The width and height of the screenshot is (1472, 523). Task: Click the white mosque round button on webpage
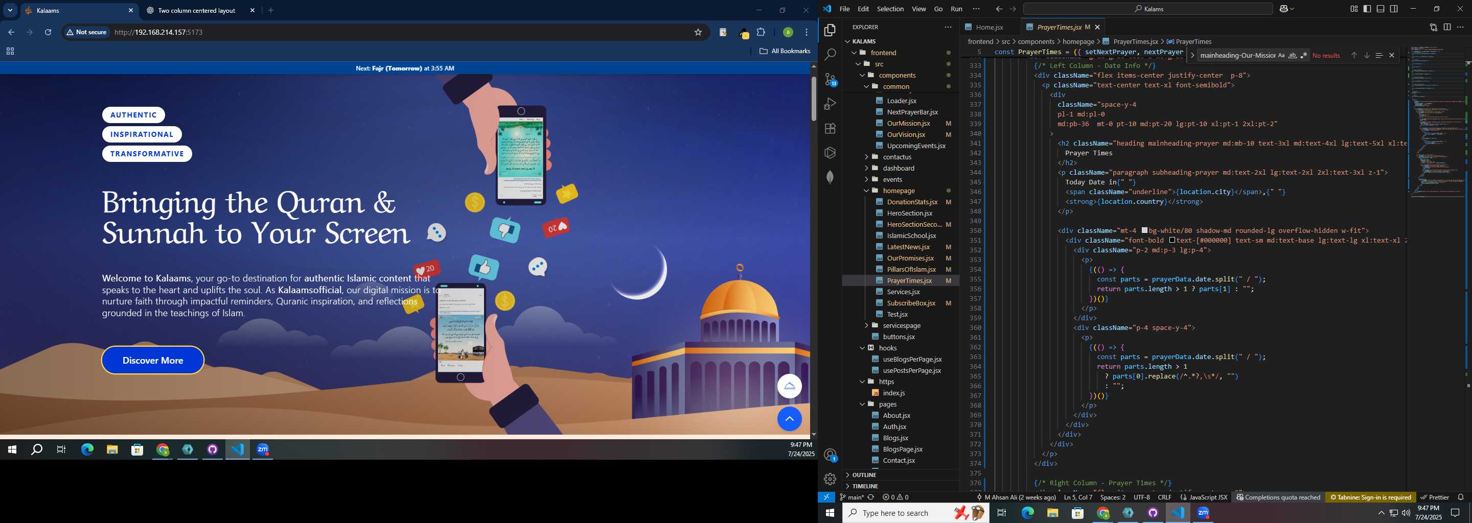click(x=789, y=387)
